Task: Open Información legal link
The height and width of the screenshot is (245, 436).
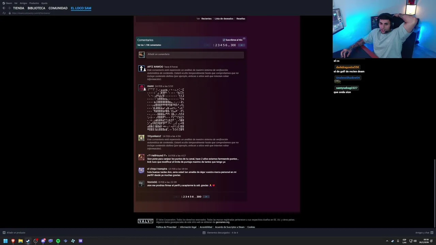Action: coord(188,227)
